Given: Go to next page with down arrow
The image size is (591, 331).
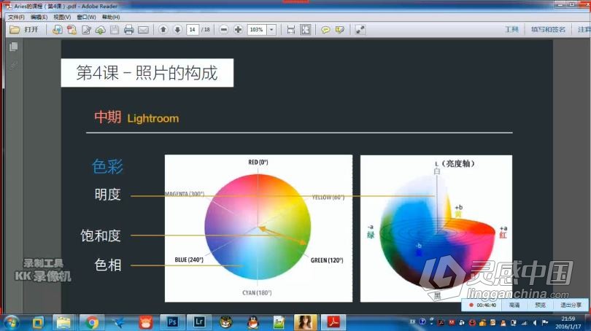Looking at the screenshot, I should 177,29.
